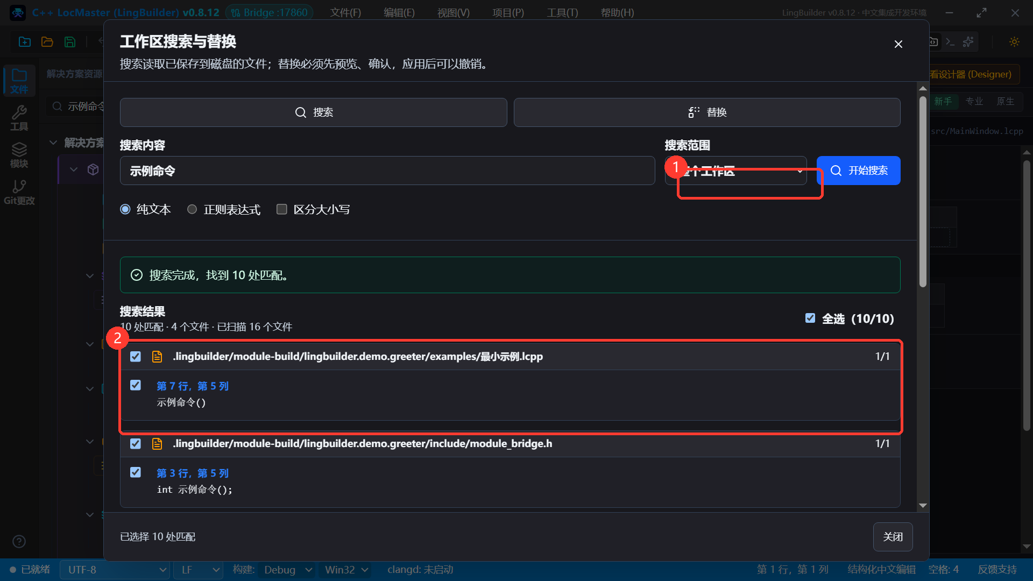Open the LF line ending dropdown
The height and width of the screenshot is (581, 1033).
[x=199, y=570]
